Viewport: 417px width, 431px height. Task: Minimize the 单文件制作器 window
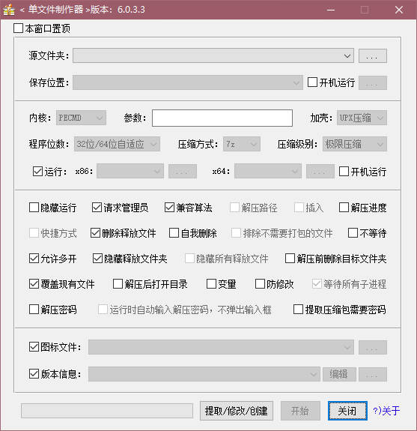point(331,10)
